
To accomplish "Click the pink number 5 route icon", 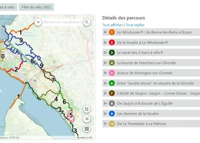I will coord(112,73).
